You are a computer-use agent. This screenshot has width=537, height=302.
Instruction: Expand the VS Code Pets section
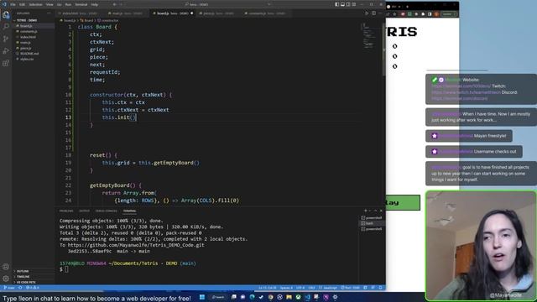(x=34, y=282)
